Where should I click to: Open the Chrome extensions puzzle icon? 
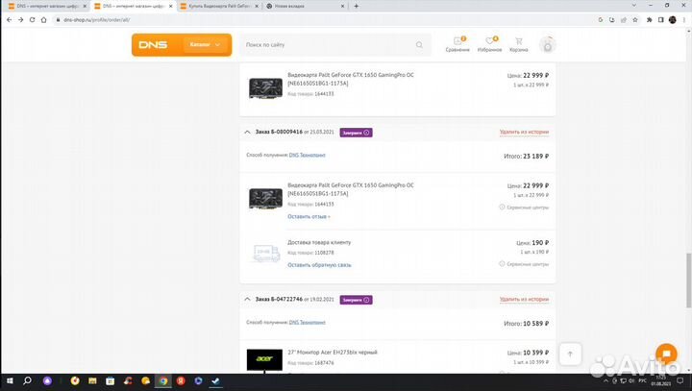coord(649,20)
